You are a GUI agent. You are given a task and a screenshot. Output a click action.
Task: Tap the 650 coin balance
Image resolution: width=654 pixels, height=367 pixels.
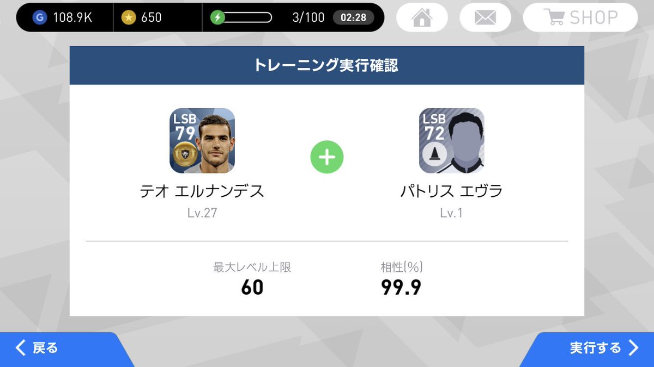[x=152, y=17]
